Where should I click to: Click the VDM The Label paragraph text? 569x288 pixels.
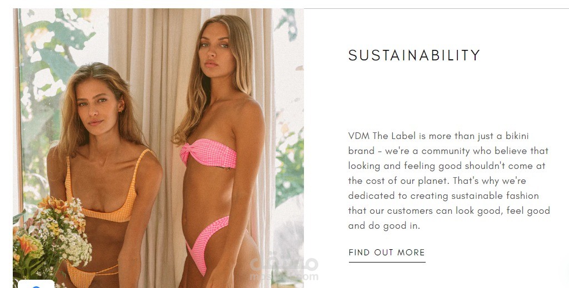click(449, 181)
